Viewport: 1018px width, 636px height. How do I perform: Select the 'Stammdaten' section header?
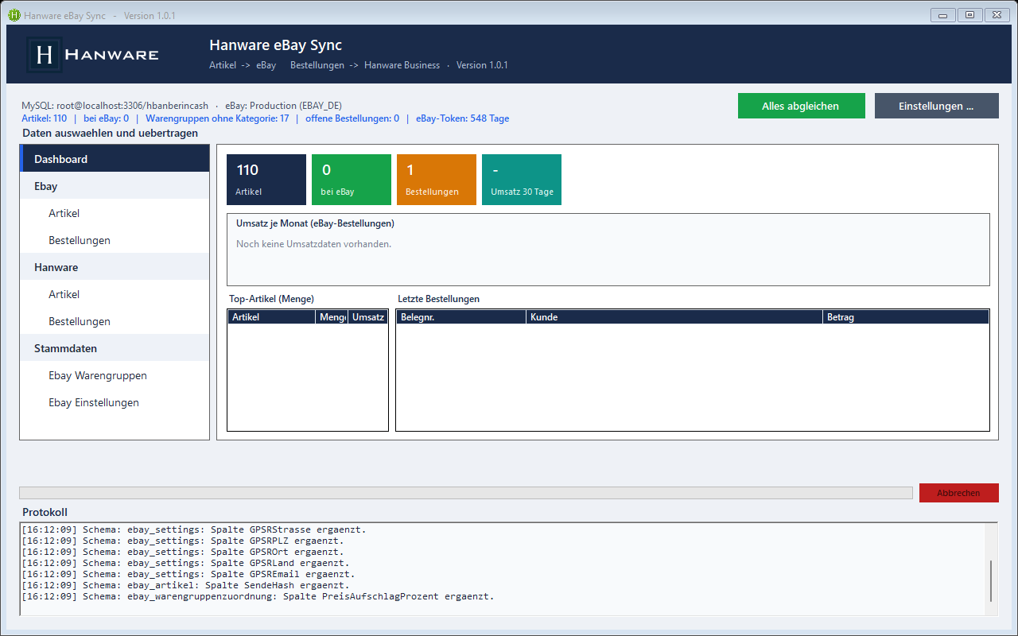(115, 348)
